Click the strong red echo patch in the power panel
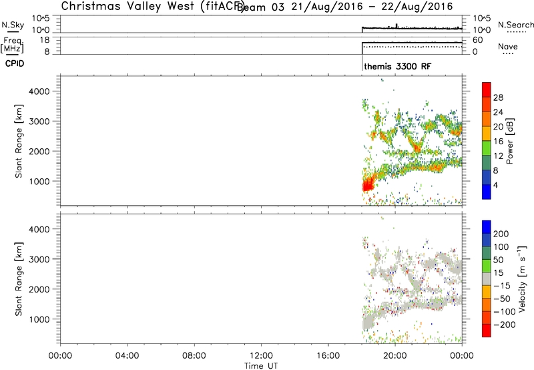The image size is (534, 370). coord(368,184)
